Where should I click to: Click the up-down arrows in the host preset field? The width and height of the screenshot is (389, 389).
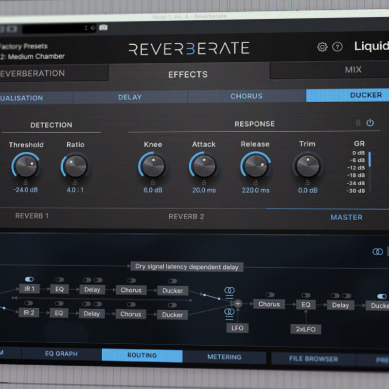[86, 28]
